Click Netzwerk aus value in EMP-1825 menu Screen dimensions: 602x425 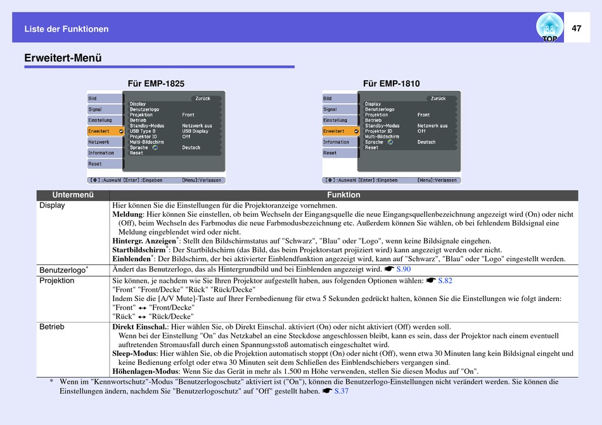tap(197, 126)
